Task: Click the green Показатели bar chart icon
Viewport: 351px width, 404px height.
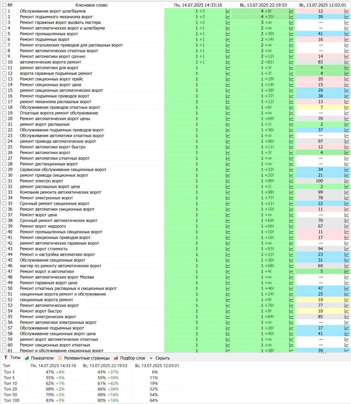Action: 27,358
